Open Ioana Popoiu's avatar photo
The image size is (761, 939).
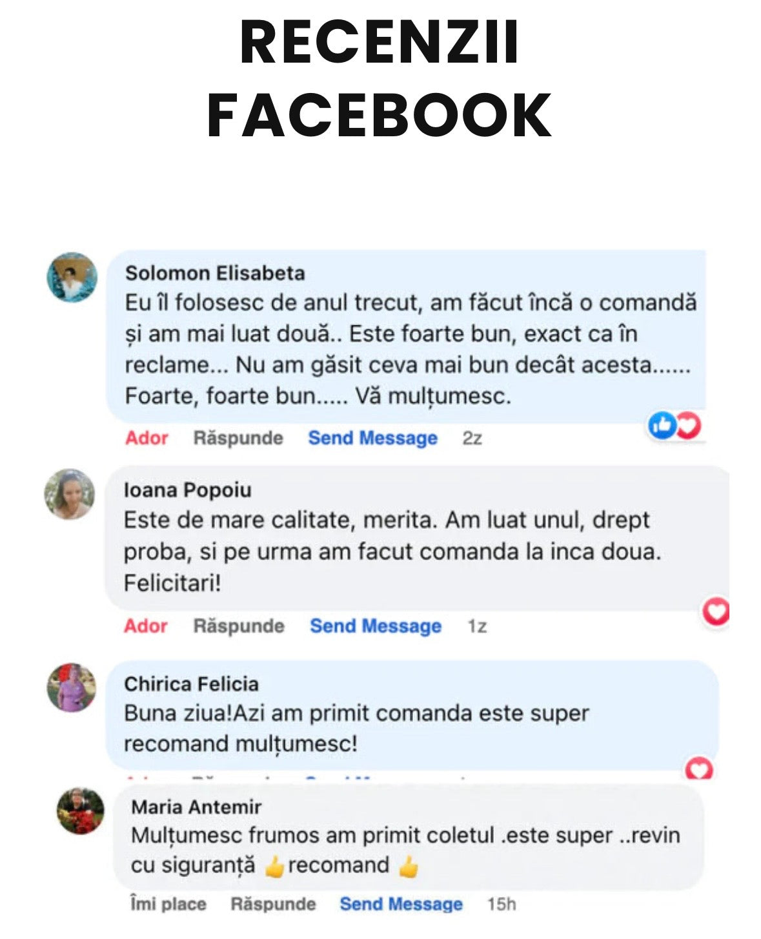coord(70,494)
